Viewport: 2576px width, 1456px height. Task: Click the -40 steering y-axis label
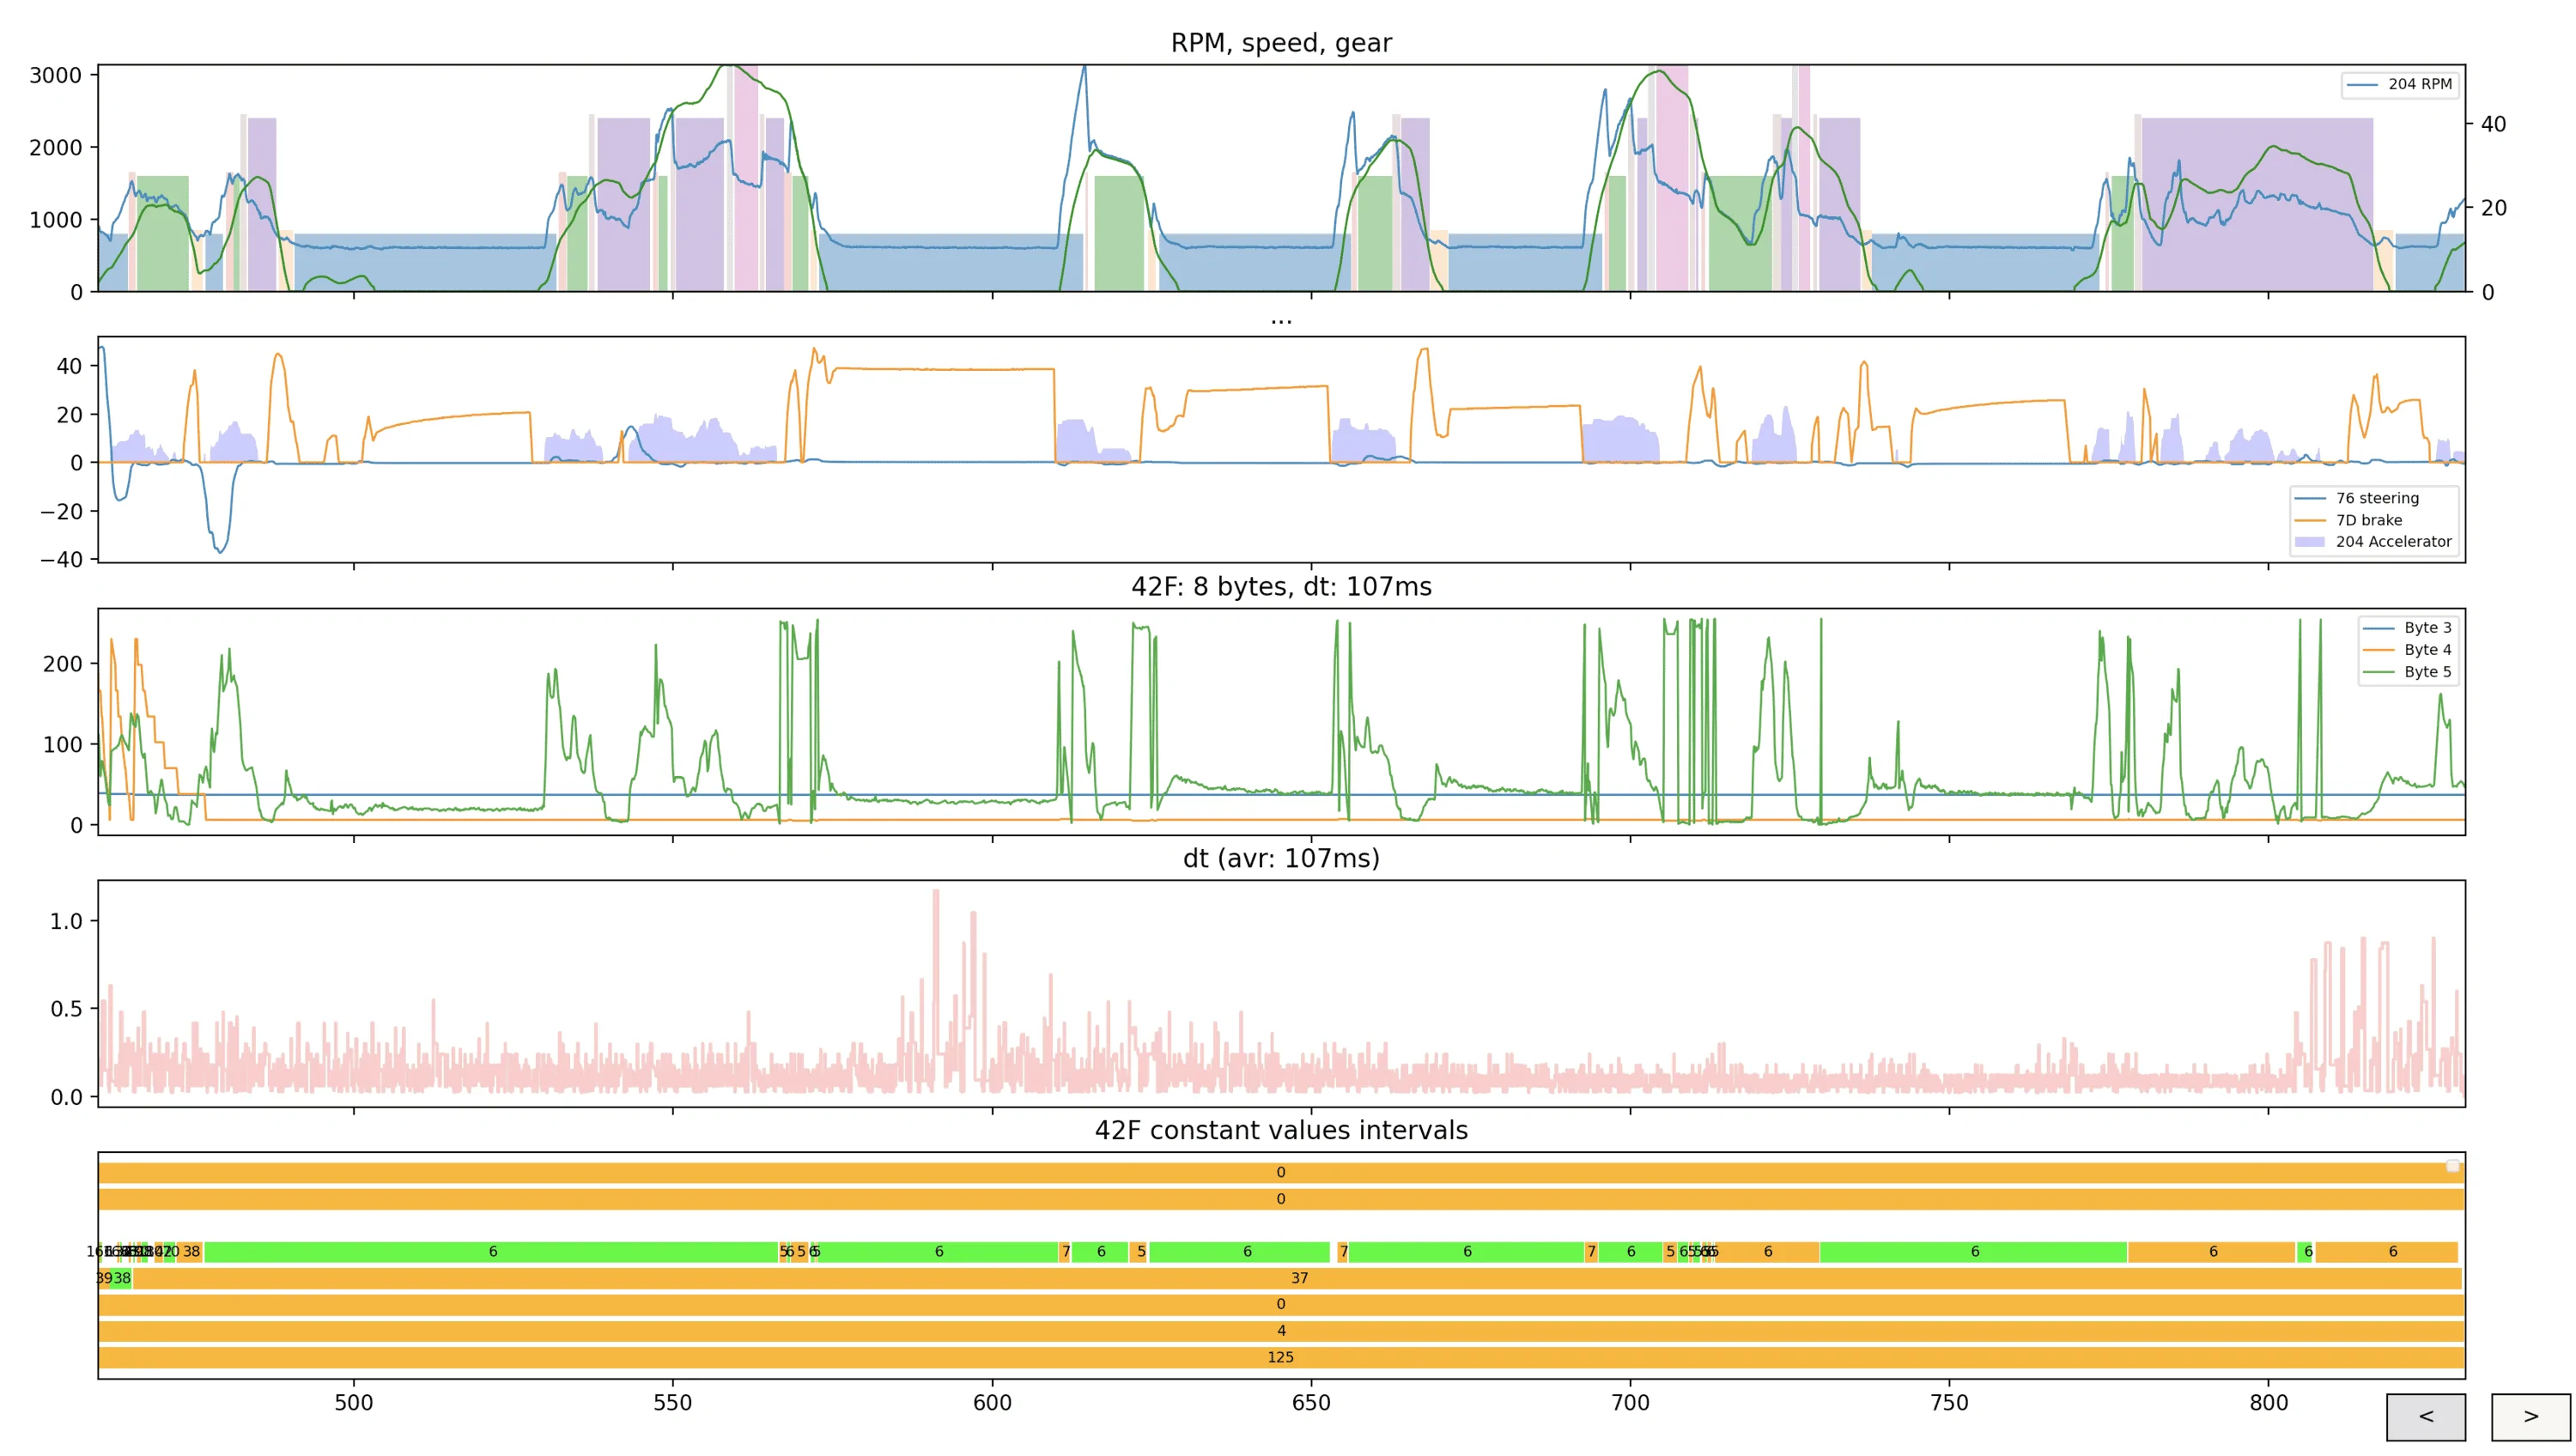click(62, 560)
